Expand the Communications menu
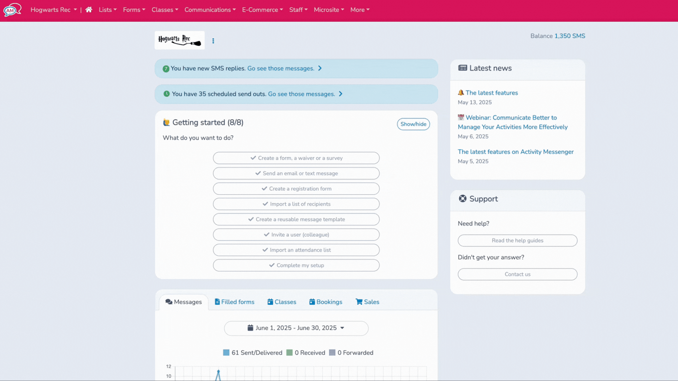678x381 pixels. tap(210, 10)
